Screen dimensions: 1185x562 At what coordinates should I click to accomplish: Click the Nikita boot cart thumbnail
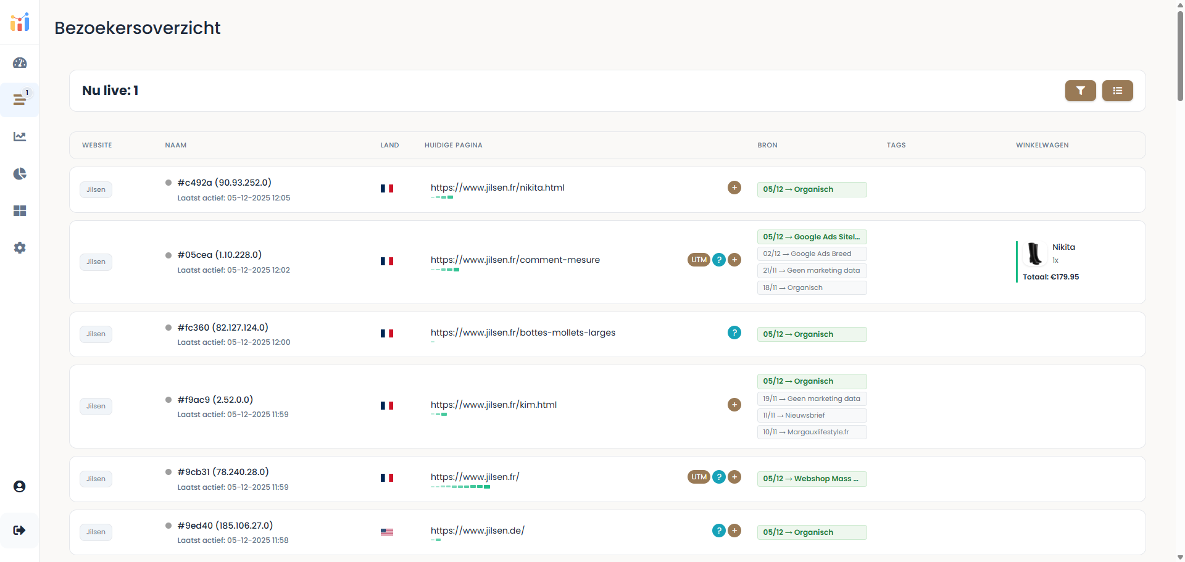click(1034, 254)
